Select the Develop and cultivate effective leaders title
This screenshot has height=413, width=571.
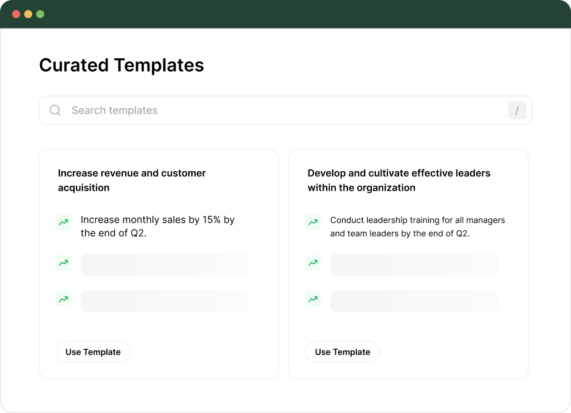pos(398,180)
